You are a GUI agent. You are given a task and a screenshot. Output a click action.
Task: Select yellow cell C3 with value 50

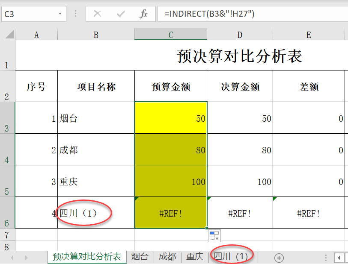pyautogui.click(x=171, y=118)
